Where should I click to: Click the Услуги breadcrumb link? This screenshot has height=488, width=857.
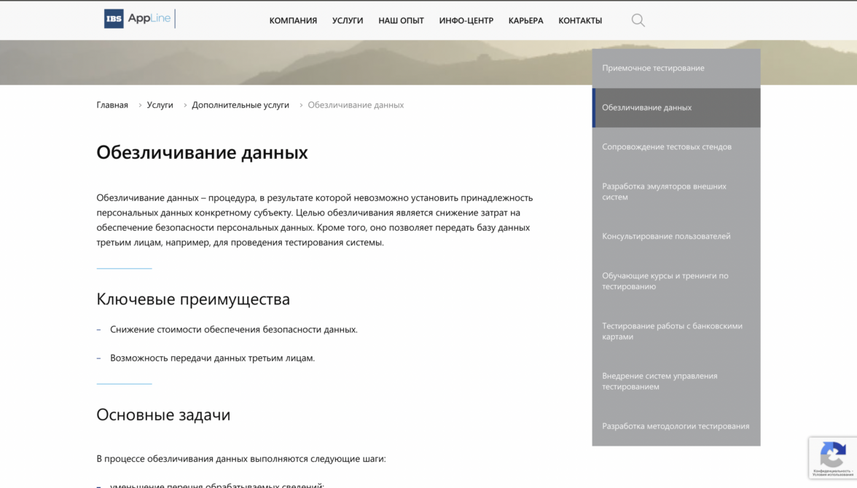click(x=160, y=105)
